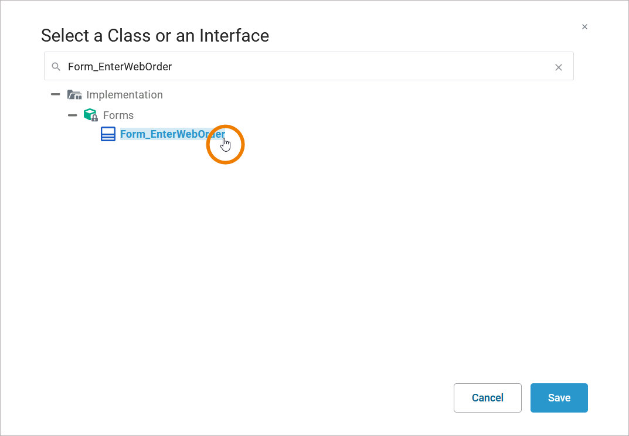629x436 pixels.
Task: Click the highlighted Form_EnterWebOrder result text
Action: [x=172, y=134]
